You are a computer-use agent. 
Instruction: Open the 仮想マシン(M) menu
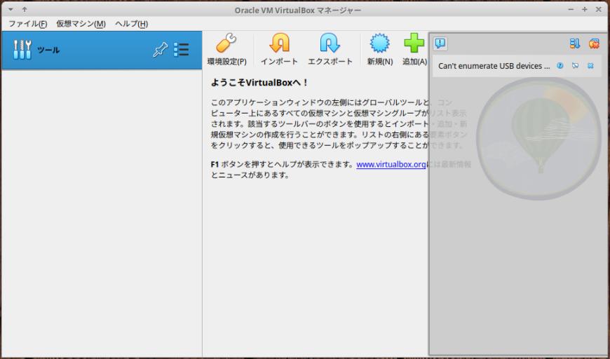pos(81,24)
